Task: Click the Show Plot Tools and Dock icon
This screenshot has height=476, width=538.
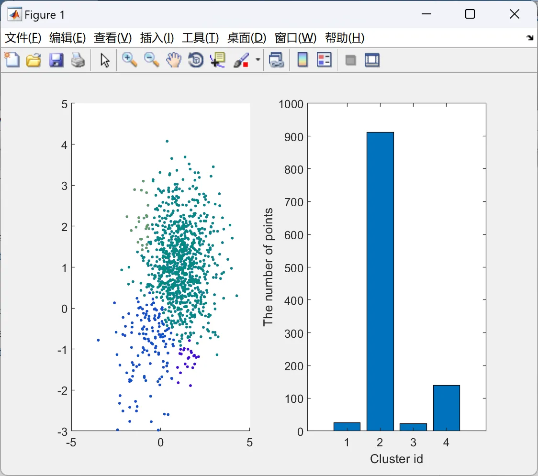Action: click(372, 60)
